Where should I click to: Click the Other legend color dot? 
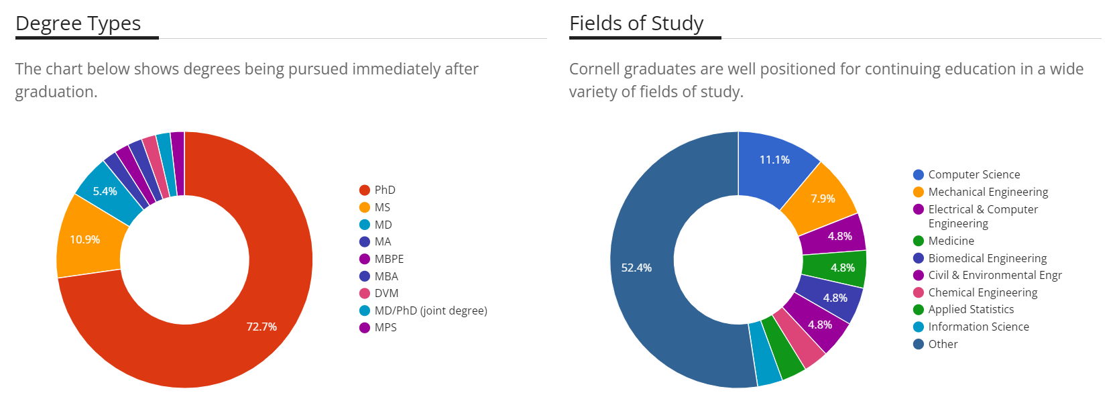(919, 345)
